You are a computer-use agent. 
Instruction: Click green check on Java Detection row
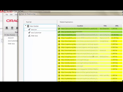[59, 29]
